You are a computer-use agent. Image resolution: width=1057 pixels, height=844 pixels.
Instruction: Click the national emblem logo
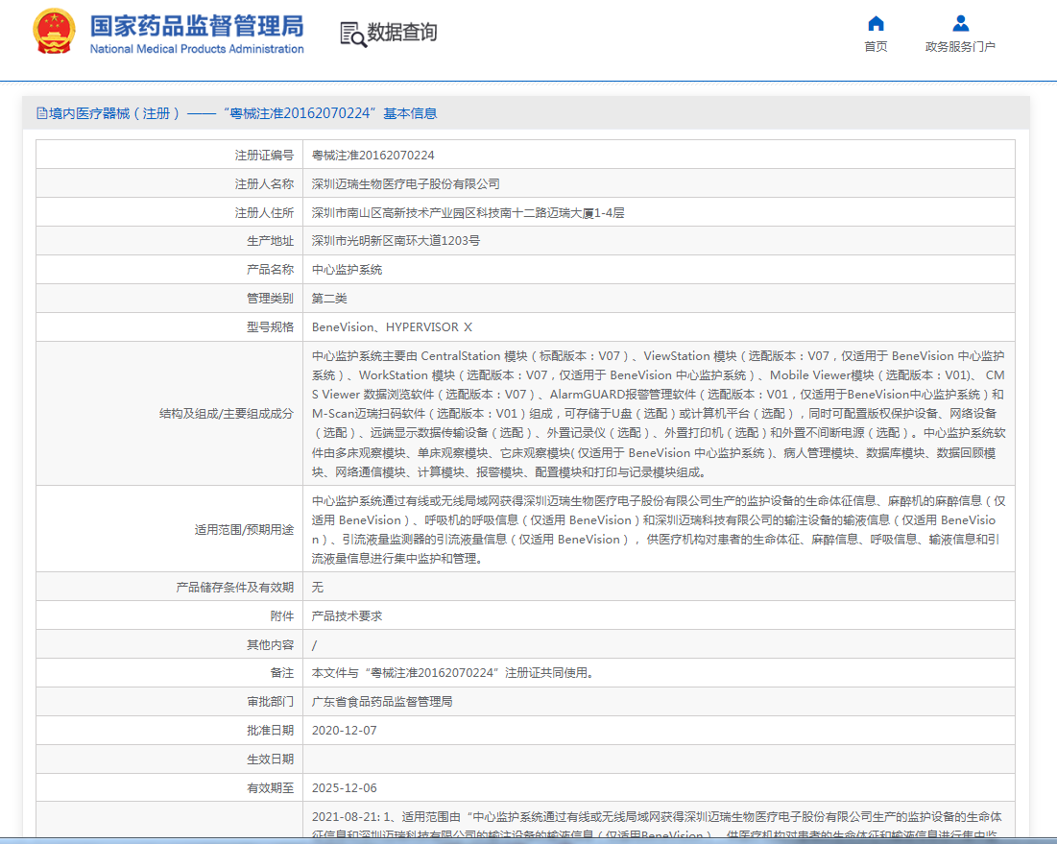(x=54, y=31)
